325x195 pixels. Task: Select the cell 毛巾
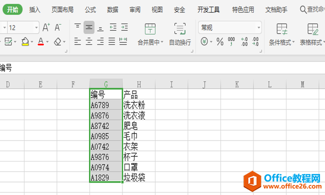point(139,136)
